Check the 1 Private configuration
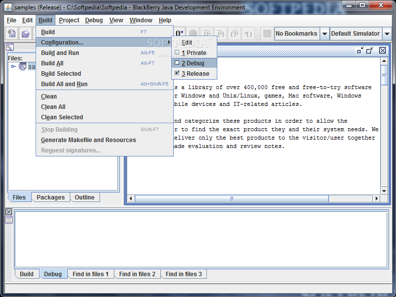This screenshot has height=297, width=396. coord(194,53)
